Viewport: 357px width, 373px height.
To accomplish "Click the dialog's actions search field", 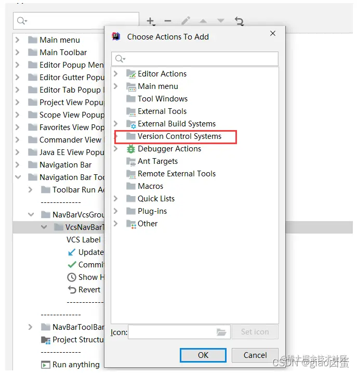I will pos(195,59).
